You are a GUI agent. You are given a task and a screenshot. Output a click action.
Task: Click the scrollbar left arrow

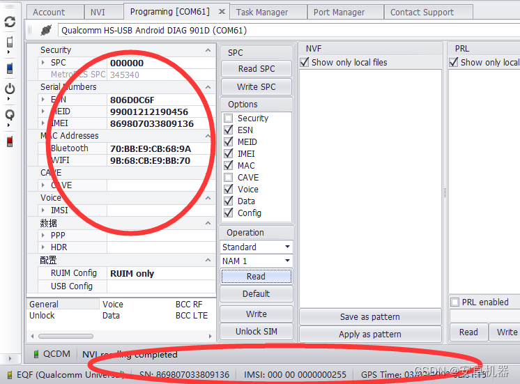tap(32, 336)
